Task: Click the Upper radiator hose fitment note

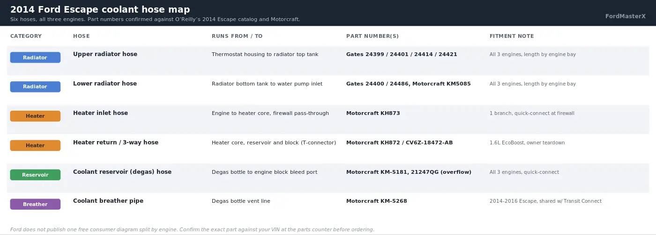Action: point(533,55)
